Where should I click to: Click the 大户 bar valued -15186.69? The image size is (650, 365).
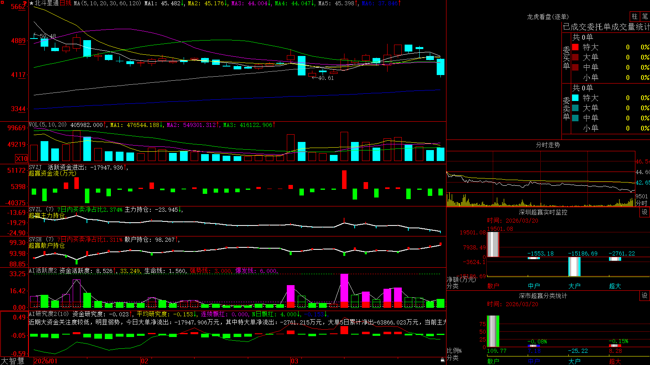click(574, 266)
